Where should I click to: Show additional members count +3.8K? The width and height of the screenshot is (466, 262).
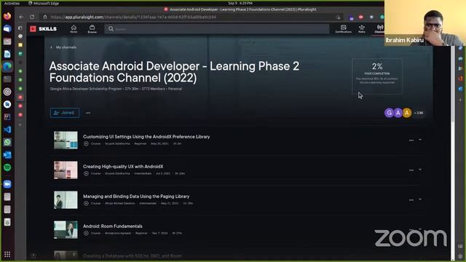tap(419, 113)
